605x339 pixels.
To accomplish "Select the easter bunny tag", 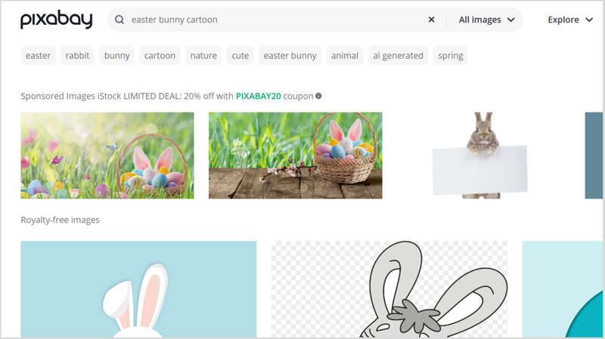I will click(290, 55).
